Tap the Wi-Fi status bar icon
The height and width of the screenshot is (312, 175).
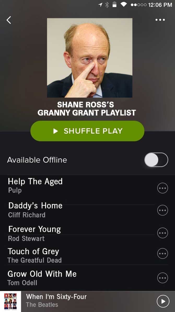pyautogui.click(x=124, y=4)
